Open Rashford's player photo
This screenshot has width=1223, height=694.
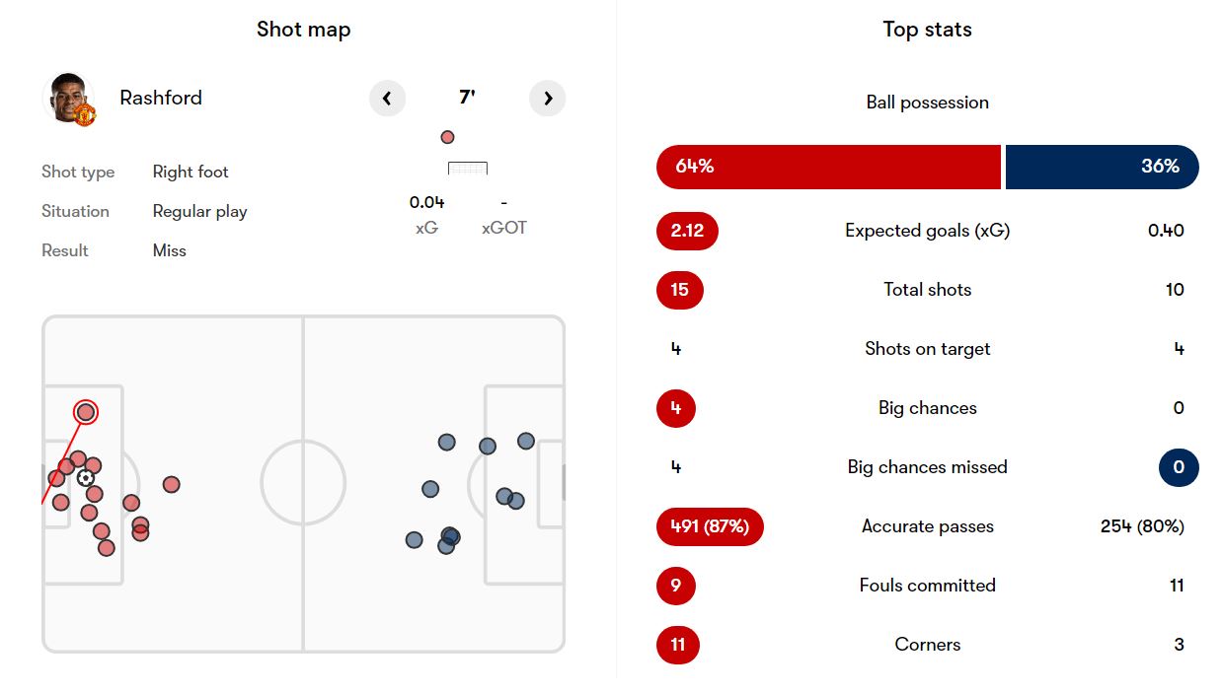tap(68, 97)
